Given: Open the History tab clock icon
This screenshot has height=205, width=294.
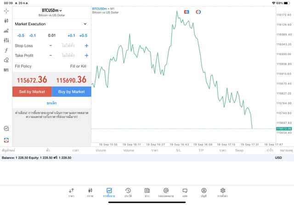Looking at the screenshot, I should (x=128, y=192).
